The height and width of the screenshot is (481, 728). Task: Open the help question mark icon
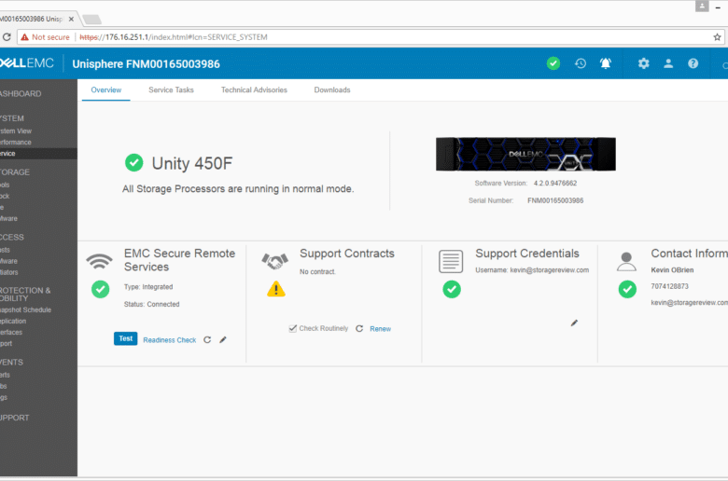point(693,63)
